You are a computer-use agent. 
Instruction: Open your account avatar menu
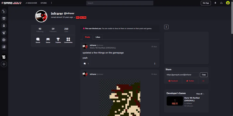click(x=228, y=3)
